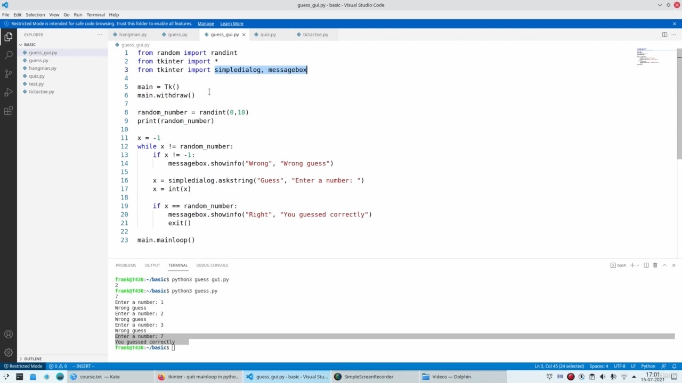Open the File menu
The width and height of the screenshot is (682, 383).
pyautogui.click(x=6, y=14)
